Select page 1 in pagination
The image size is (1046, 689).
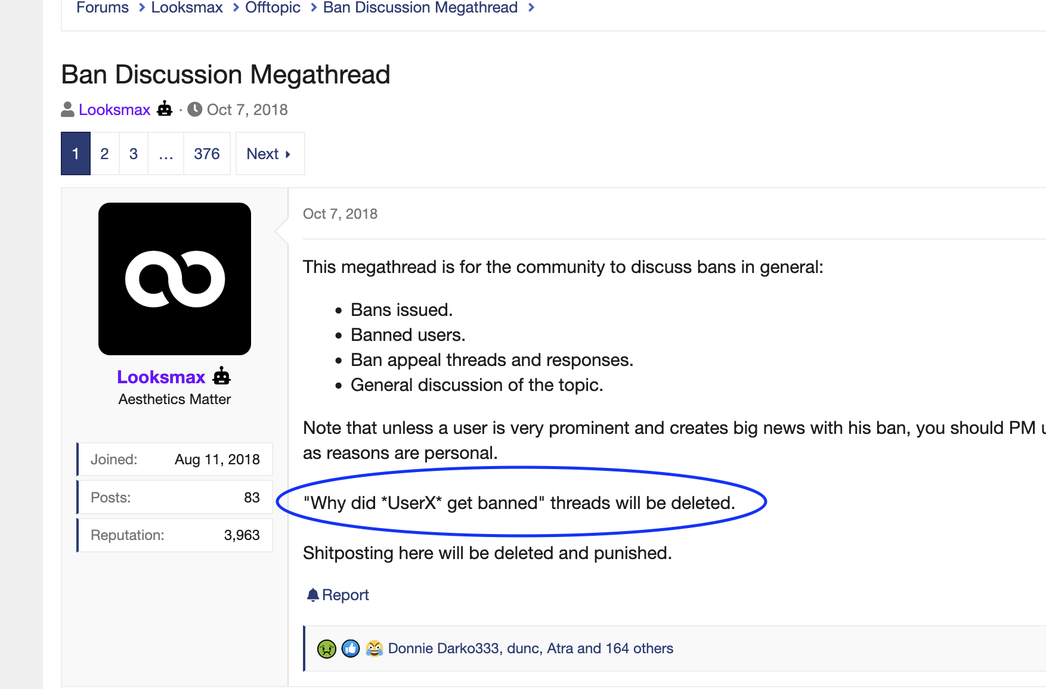click(x=76, y=154)
